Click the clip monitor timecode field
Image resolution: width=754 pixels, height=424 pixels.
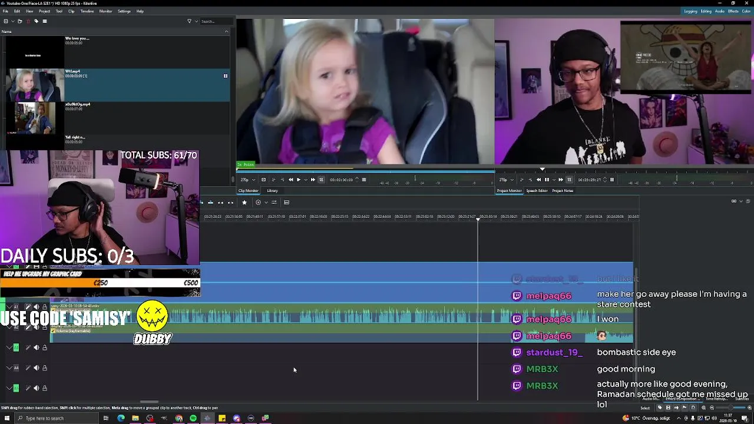(x=342, y=180)
